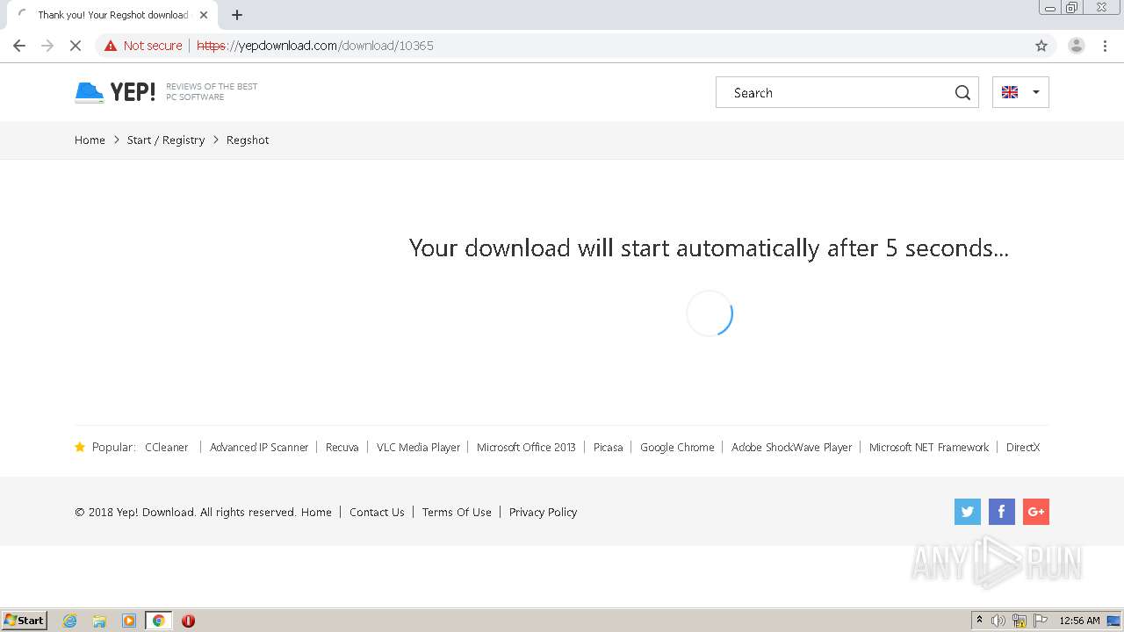Screen dimensions: 1124x632
Task: Open Chrome profile avatar menu
Action: 1077,46
